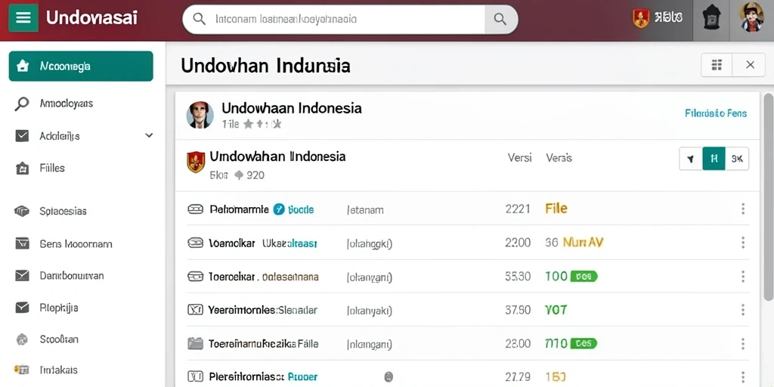The image size is (774, 387).
Task: Click the cart icon beside Sens Mcoomam
Action: [x=22, y=243]
